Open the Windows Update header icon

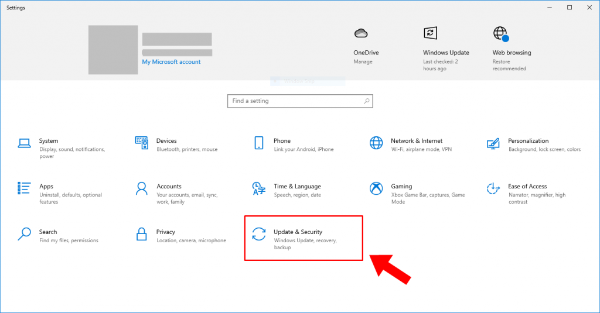point(430,33)
